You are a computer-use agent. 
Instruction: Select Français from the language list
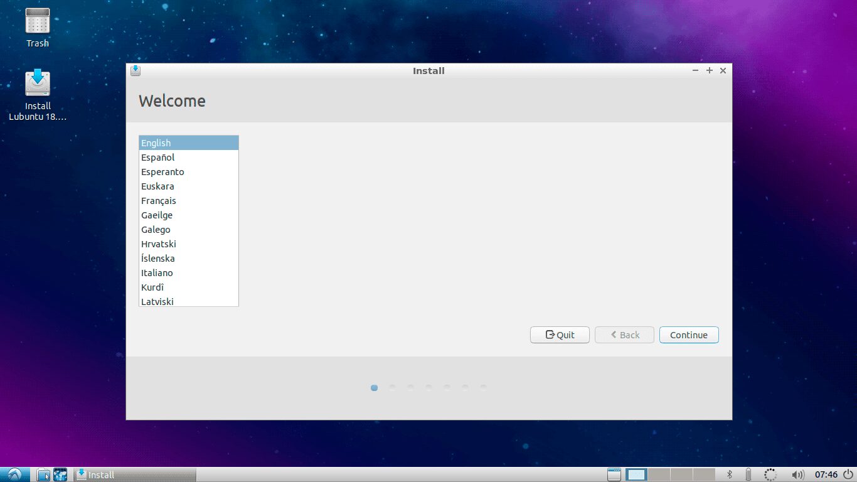158,200
